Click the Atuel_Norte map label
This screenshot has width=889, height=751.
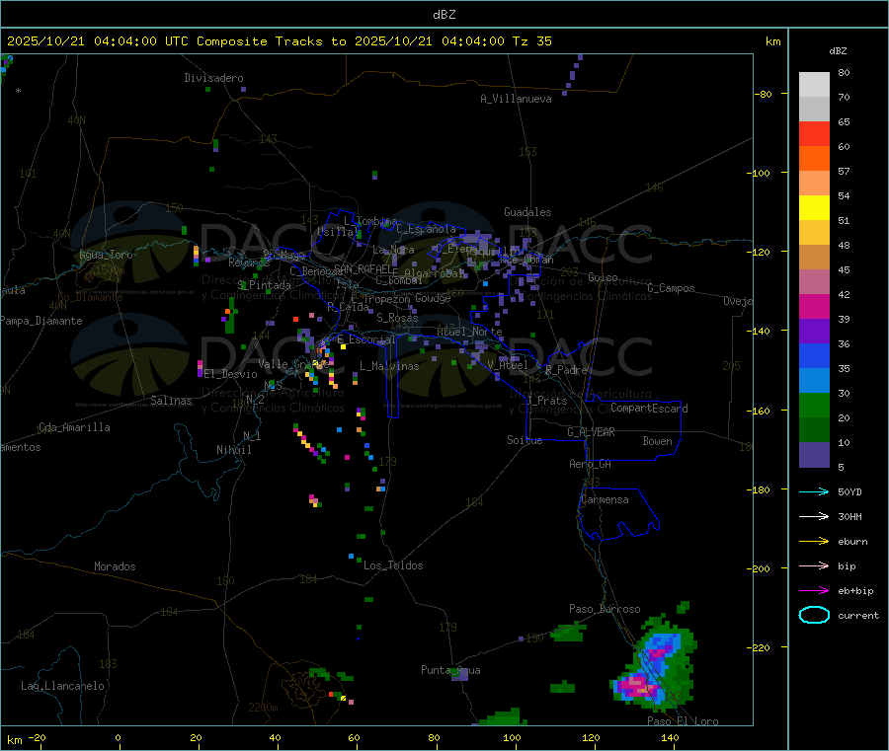pyautogui.click(x=469, y=332)
